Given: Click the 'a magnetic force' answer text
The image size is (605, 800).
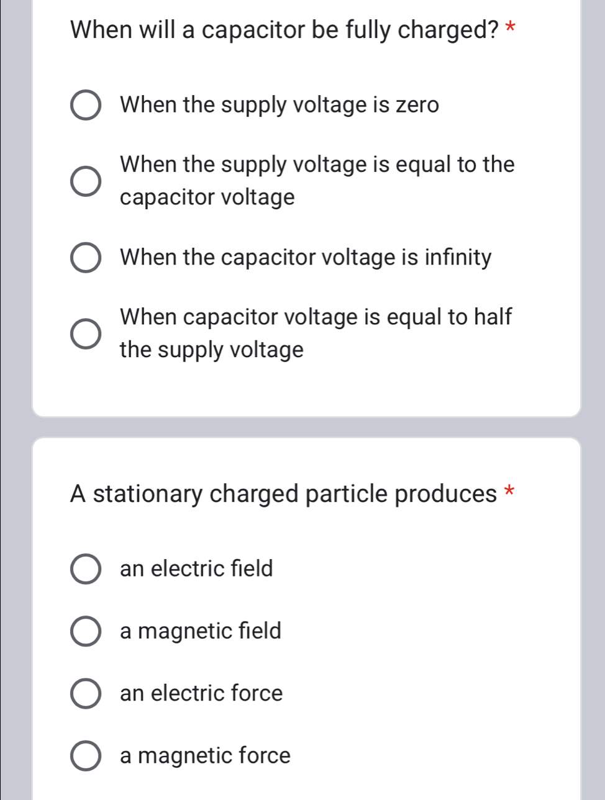Looking at the screenshot, I should tap(205, 756).
